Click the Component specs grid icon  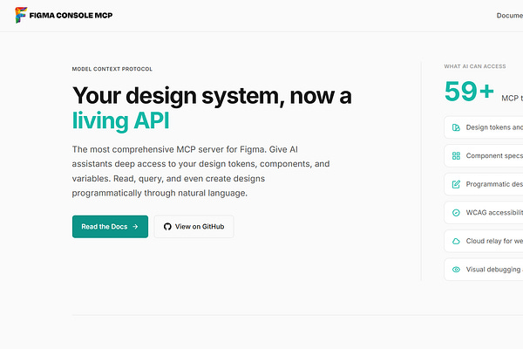click(456, 155)
